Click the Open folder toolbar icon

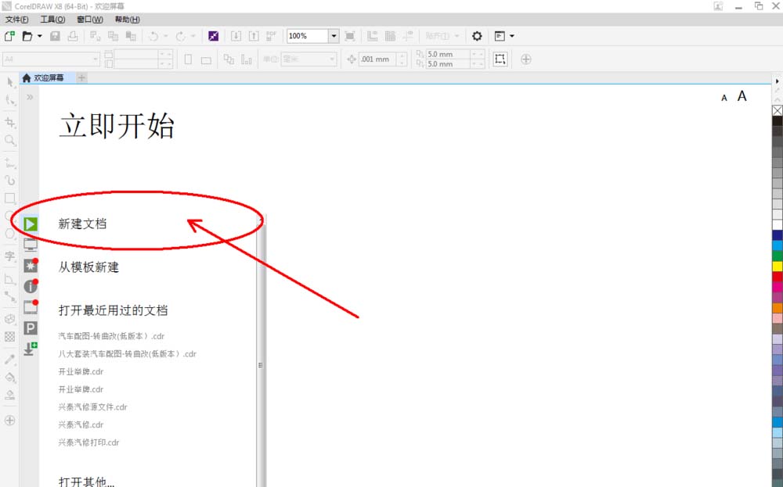[x=27, y=36]
